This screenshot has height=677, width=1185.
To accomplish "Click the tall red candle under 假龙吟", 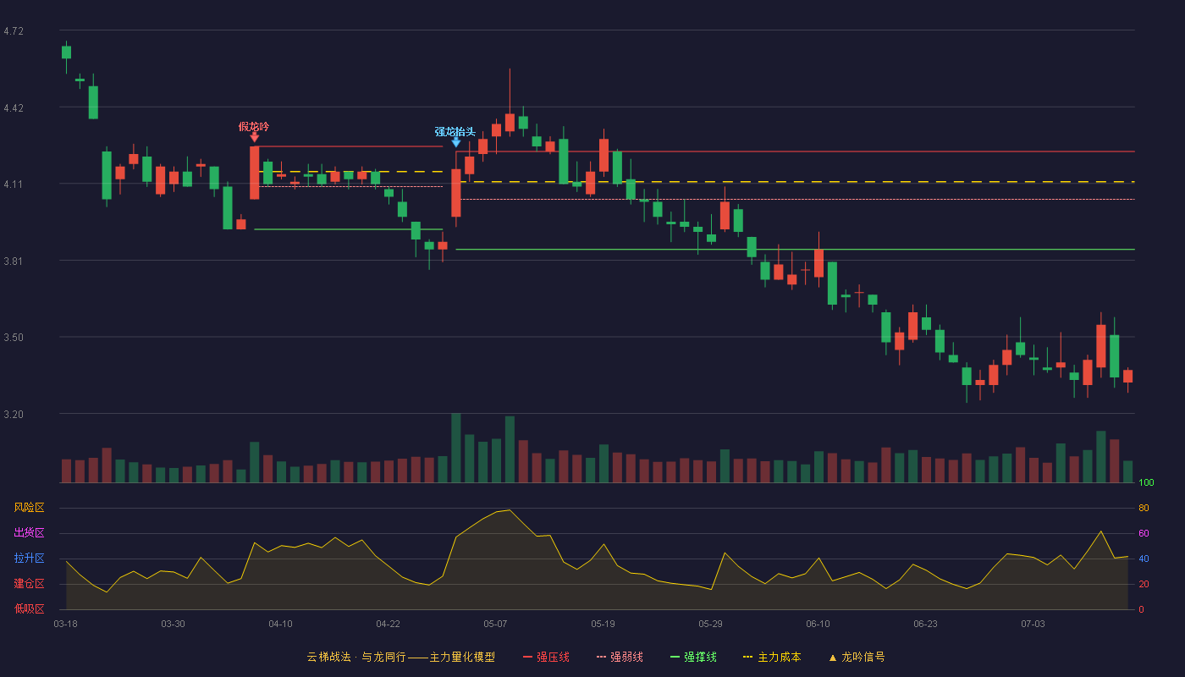I will click(x=255, y=173).
